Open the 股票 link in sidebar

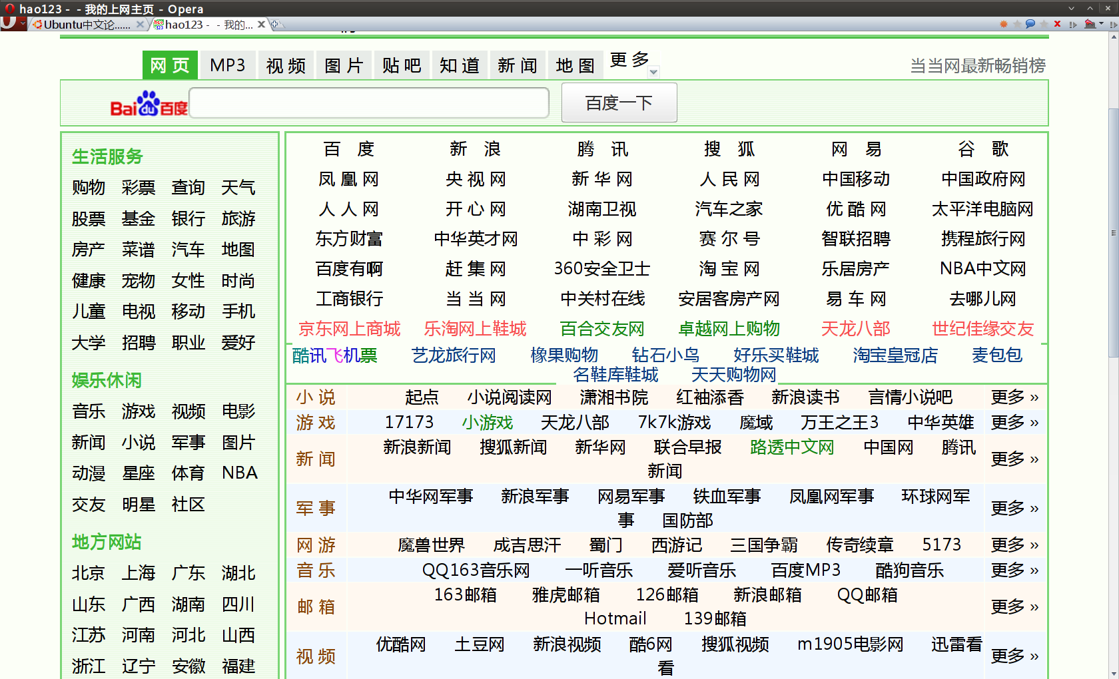pos(89,218)
